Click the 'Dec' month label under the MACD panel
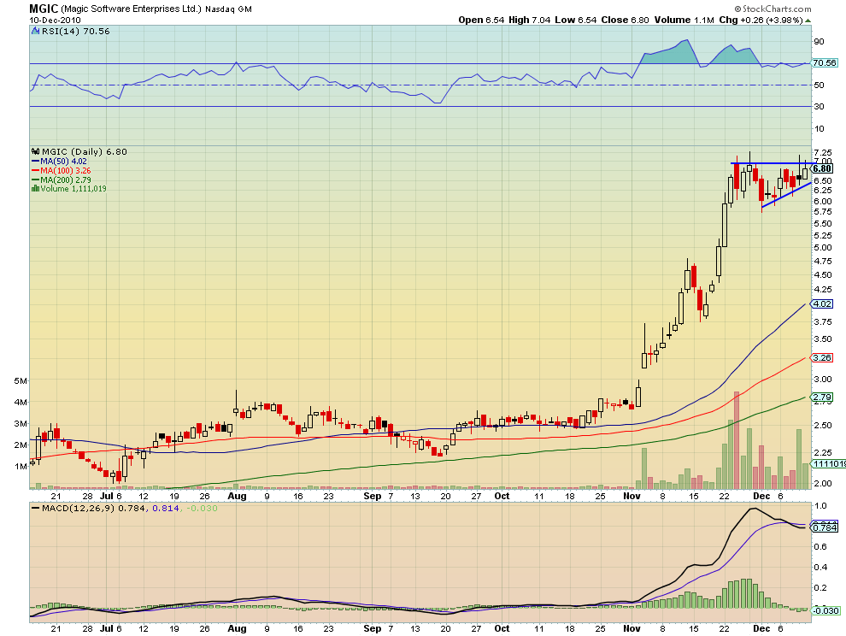The height and width of the screenshot is (636, 846). click(x=761, y=628)
